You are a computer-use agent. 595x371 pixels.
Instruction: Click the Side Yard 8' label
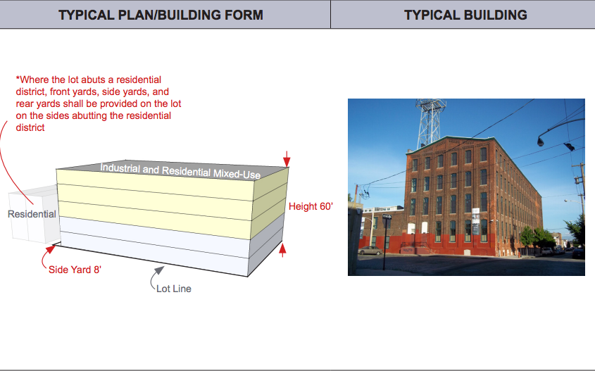click(x=80, y=270)
